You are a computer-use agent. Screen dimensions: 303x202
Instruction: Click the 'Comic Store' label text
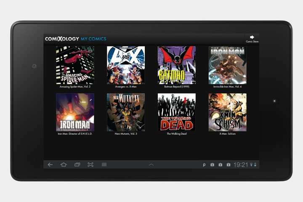click(x=252, y=41)
